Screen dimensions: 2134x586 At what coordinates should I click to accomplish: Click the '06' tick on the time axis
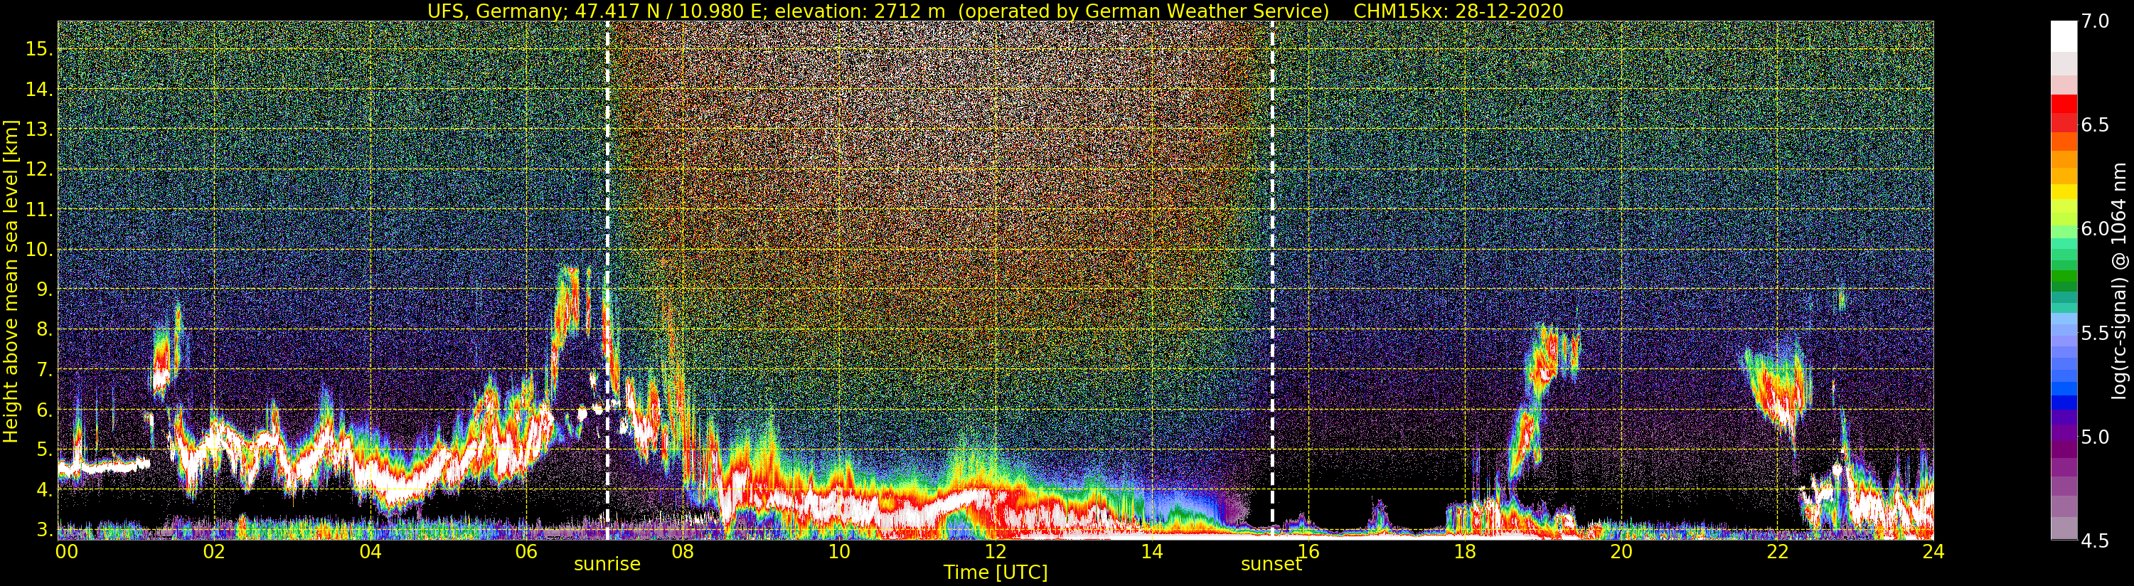pyautogui.click(x=526, y=551)
